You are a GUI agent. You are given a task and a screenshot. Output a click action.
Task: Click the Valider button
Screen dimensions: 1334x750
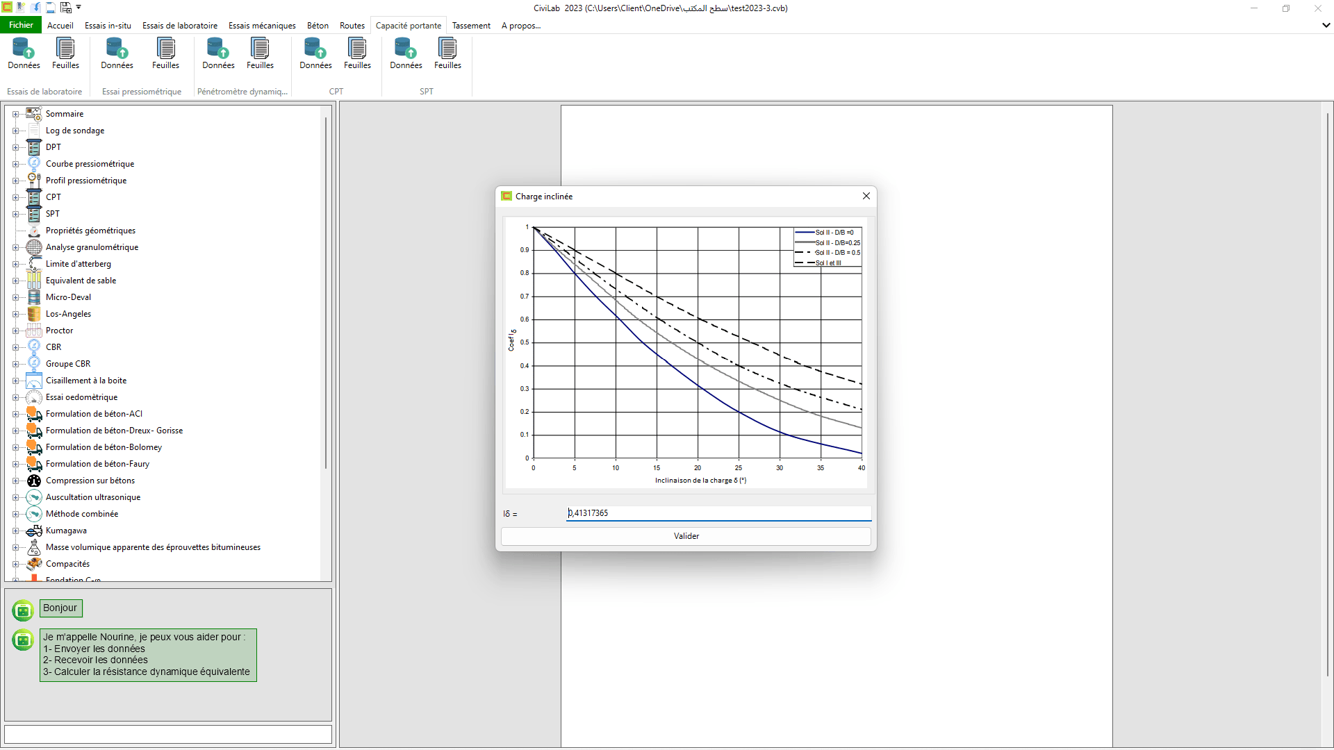click(686, 536)
